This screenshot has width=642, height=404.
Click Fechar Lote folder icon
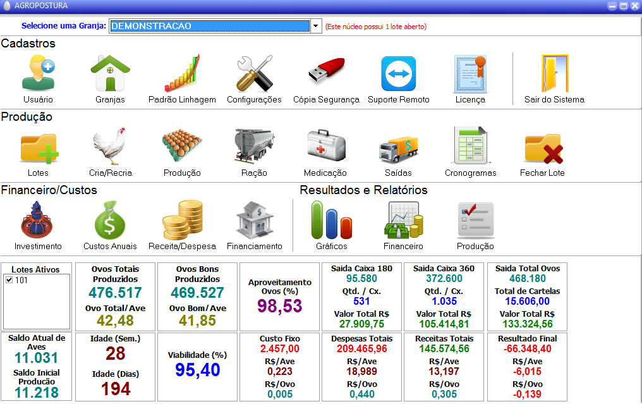(542, 147)
